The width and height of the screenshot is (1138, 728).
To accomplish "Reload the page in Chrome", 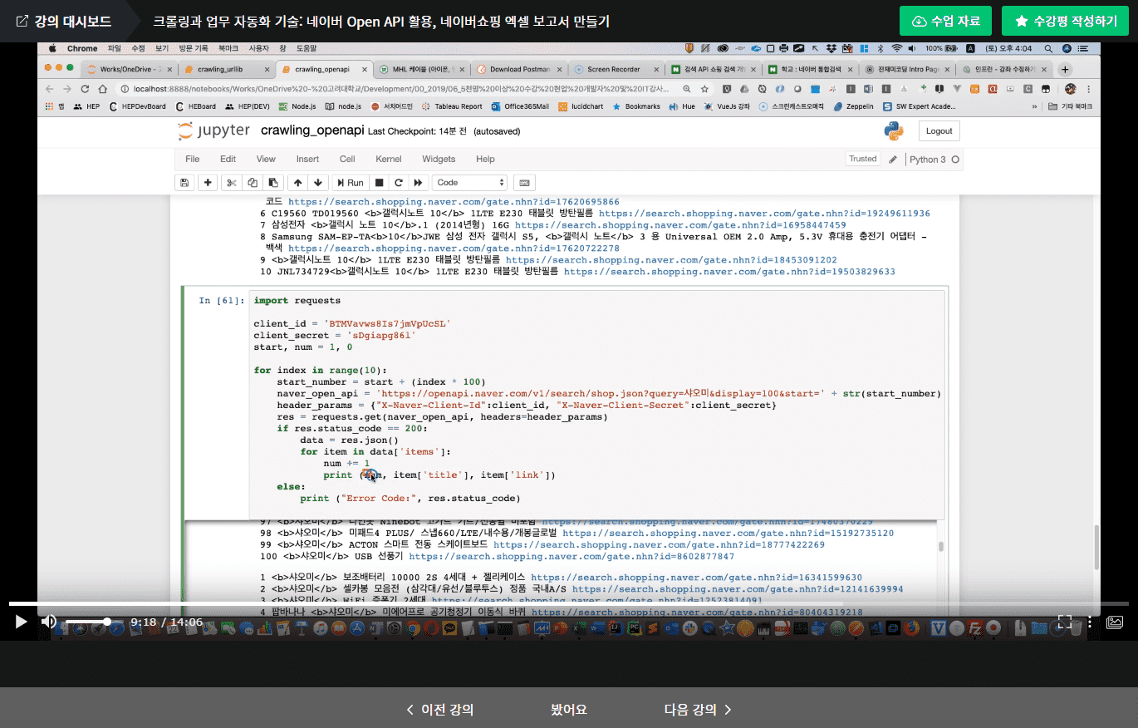I will [85, 88].
